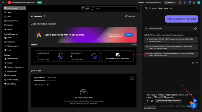Select My Workspace in sidebar
The width and height of the screenshot is (202, 112).
[x=15, y=8]
